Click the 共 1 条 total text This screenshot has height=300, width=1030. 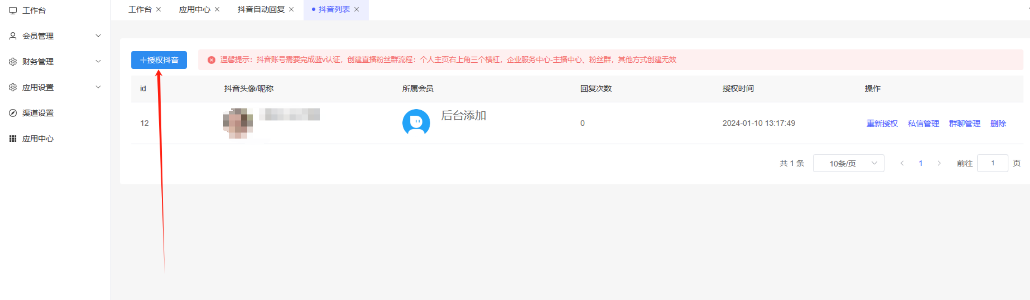coord(792,163)
